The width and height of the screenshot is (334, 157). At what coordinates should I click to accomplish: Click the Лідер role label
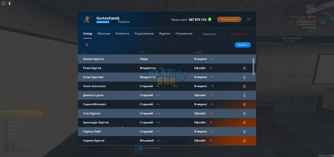coord(144,59)
